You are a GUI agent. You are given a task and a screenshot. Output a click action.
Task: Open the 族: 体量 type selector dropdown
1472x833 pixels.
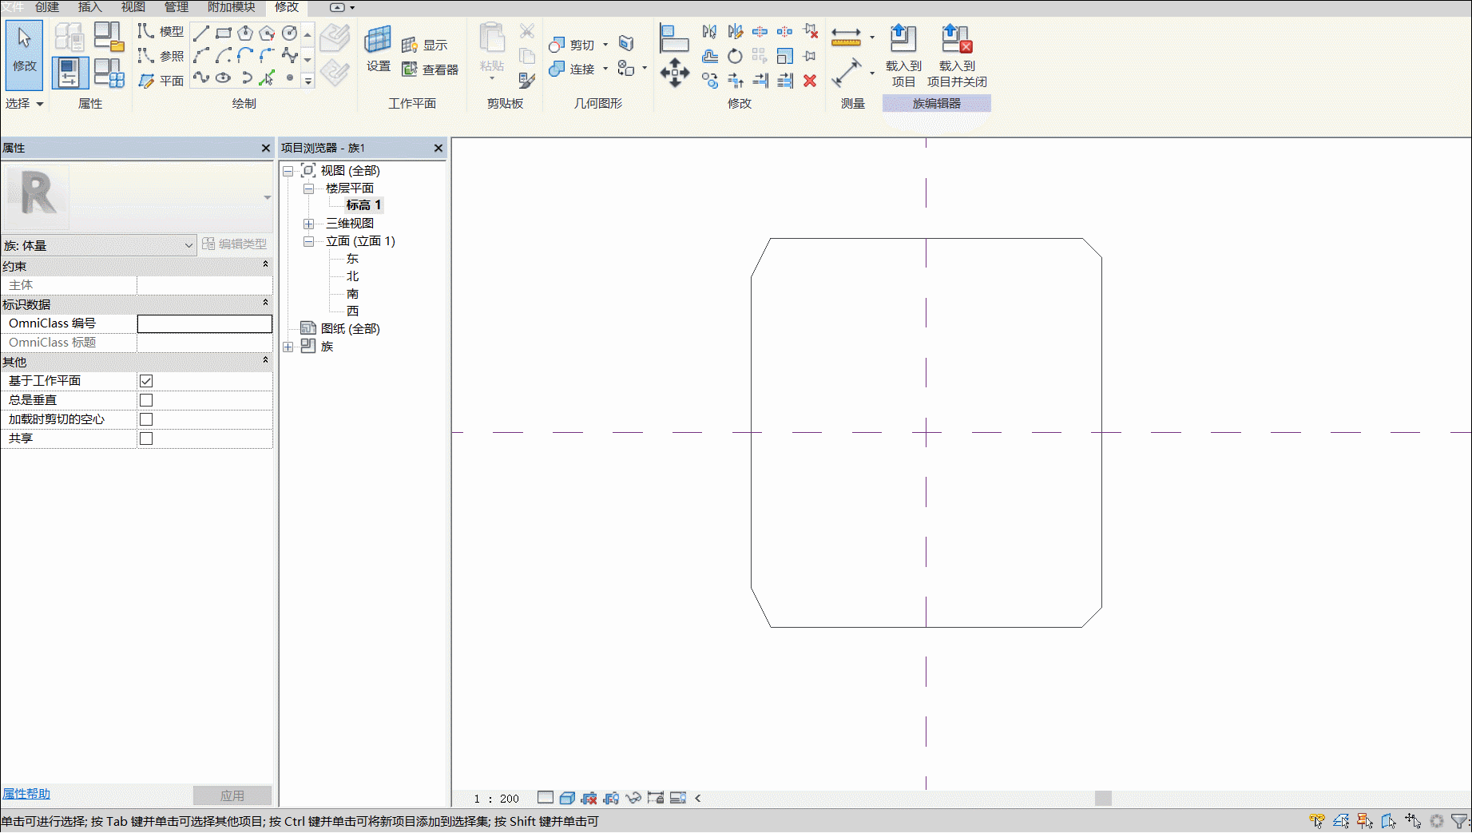click(x=98, y=245)
